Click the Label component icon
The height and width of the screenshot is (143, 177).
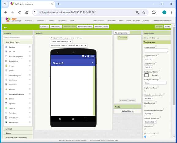pyautogui.click(x=6, y=70)
